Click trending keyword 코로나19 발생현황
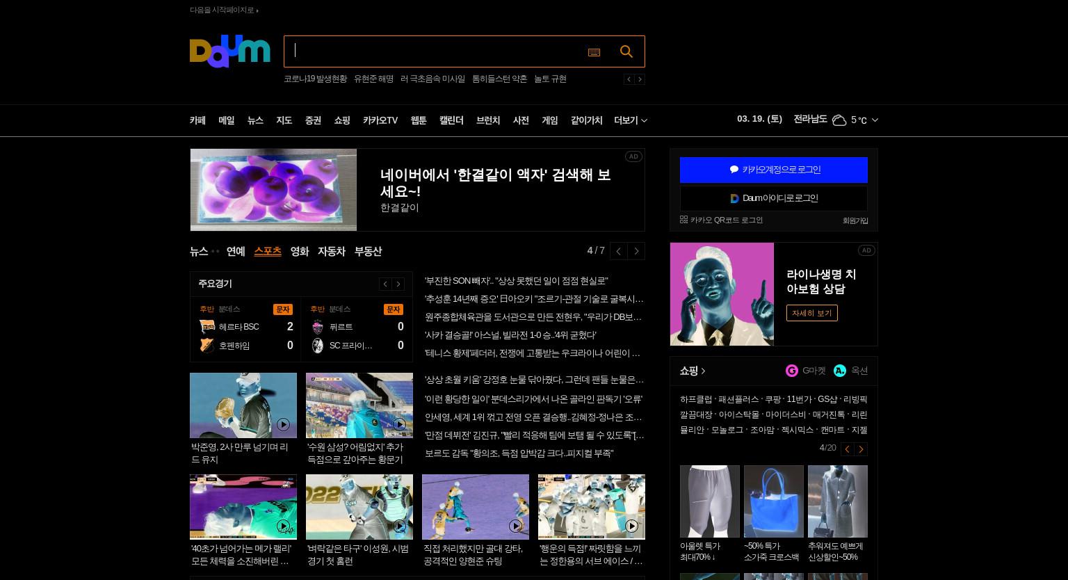This screenshot has width=1068, height=580. pos(315,79)
